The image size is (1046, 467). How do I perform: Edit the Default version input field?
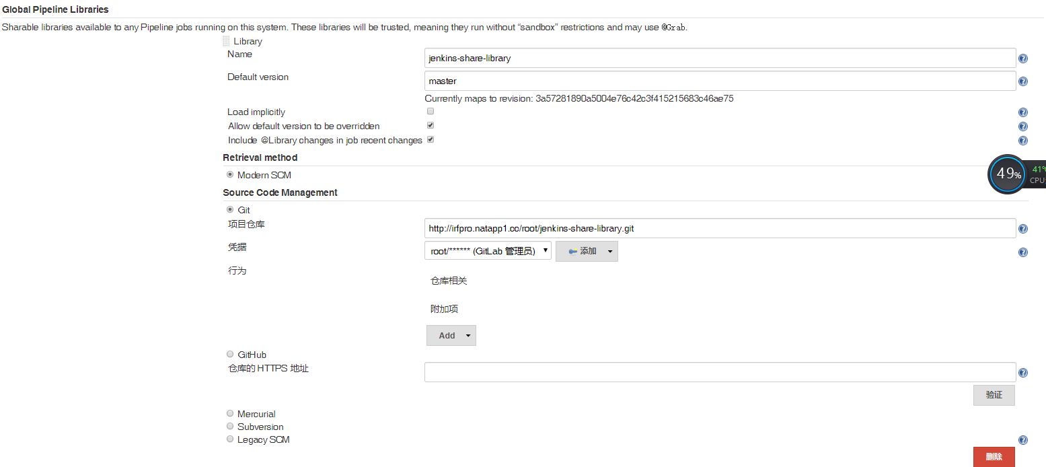[x=720, y=81]
